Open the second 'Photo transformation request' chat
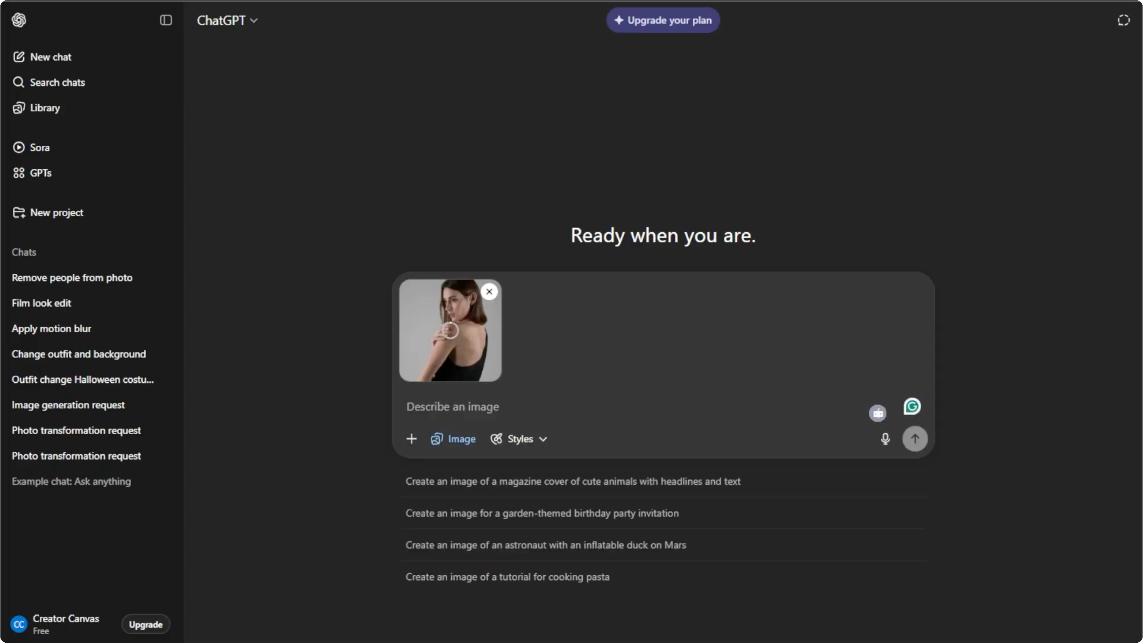1143x643 pixels. tap(76, 456)
